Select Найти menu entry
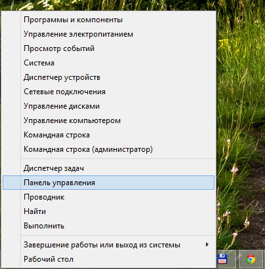 pyautogui.click(x=108, y=211)
